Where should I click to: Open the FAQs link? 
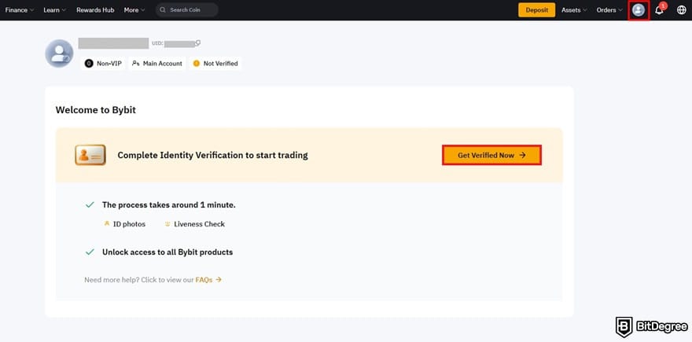click(208, 280)
